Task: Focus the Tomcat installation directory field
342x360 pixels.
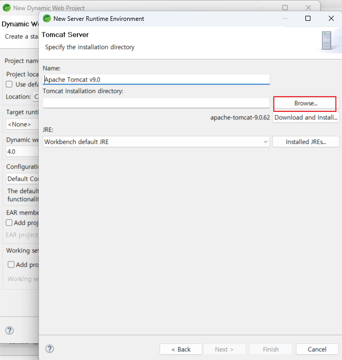Action: tap(156, 103)
